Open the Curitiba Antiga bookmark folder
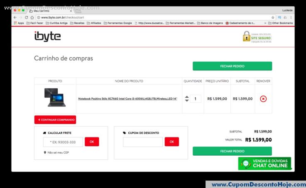Viewport: 306px width, 188px height. coord(56,23)
